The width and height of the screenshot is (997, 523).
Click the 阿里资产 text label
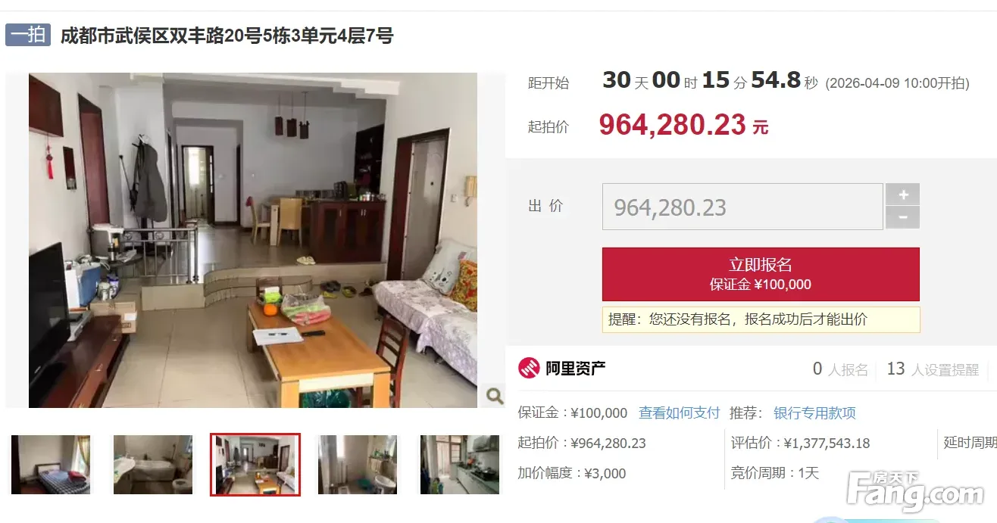(x=576, y=369)
